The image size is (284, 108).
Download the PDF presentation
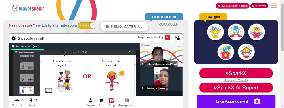point(126,52)
